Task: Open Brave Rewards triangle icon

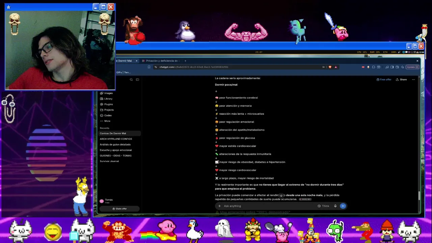Action: [335, 67]
